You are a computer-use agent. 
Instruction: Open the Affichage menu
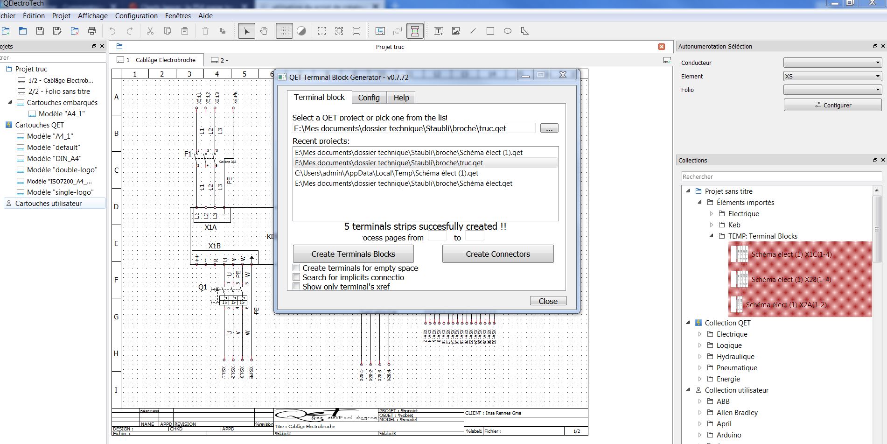tap(92, 16)
